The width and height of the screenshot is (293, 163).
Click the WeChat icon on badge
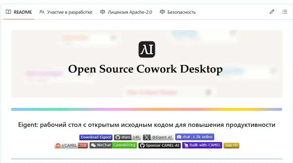point(93,145)
